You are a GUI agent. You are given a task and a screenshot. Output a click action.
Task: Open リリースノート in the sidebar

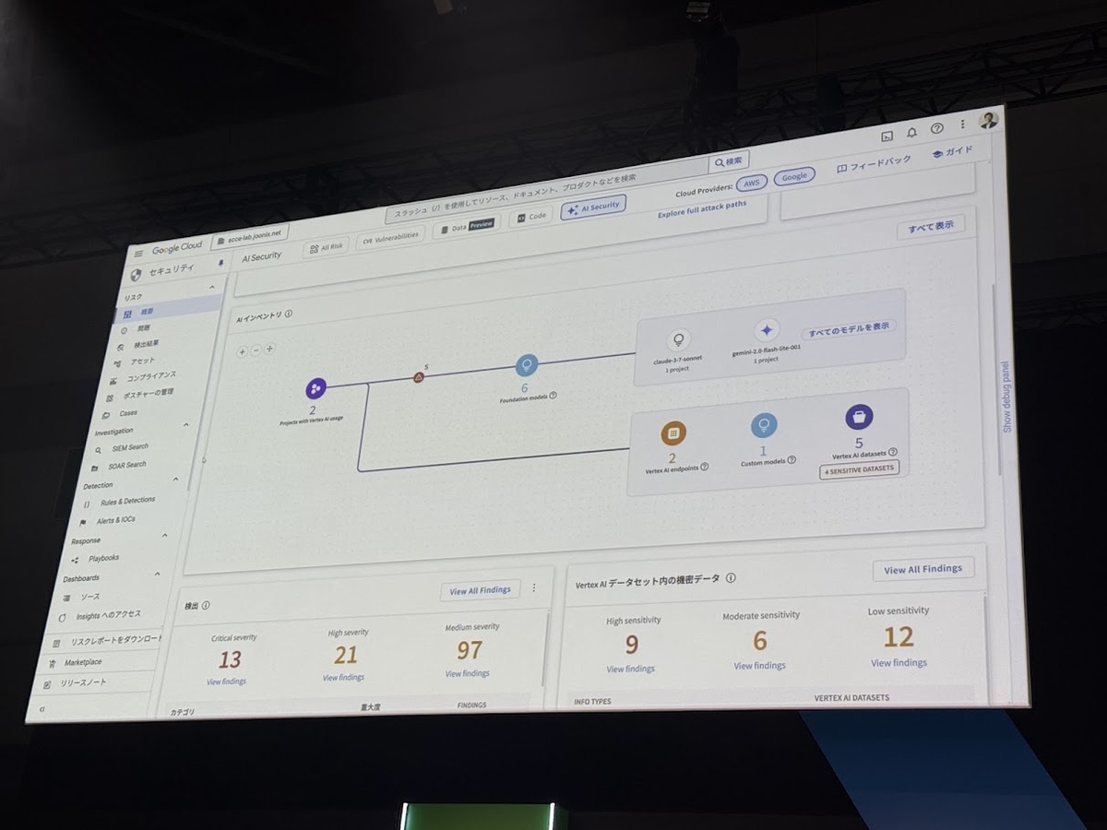[84, 682]
